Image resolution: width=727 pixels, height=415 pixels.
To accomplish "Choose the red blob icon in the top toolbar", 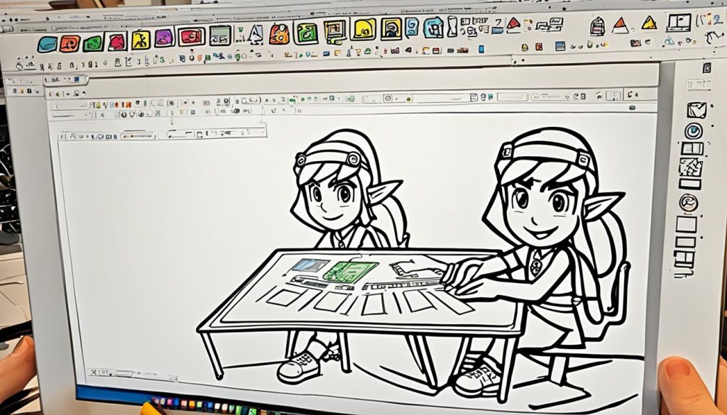I will (x=117, y=42).
